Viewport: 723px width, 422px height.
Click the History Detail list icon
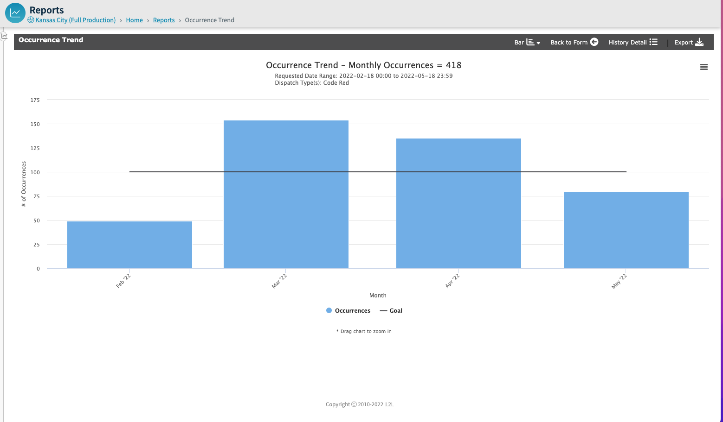tap(653, 42)
